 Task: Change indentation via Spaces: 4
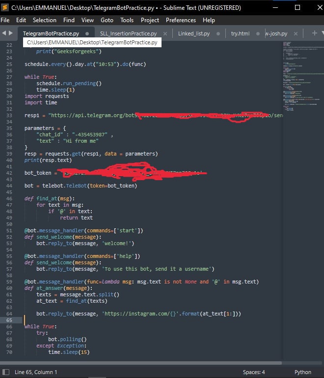click(254, 372)
